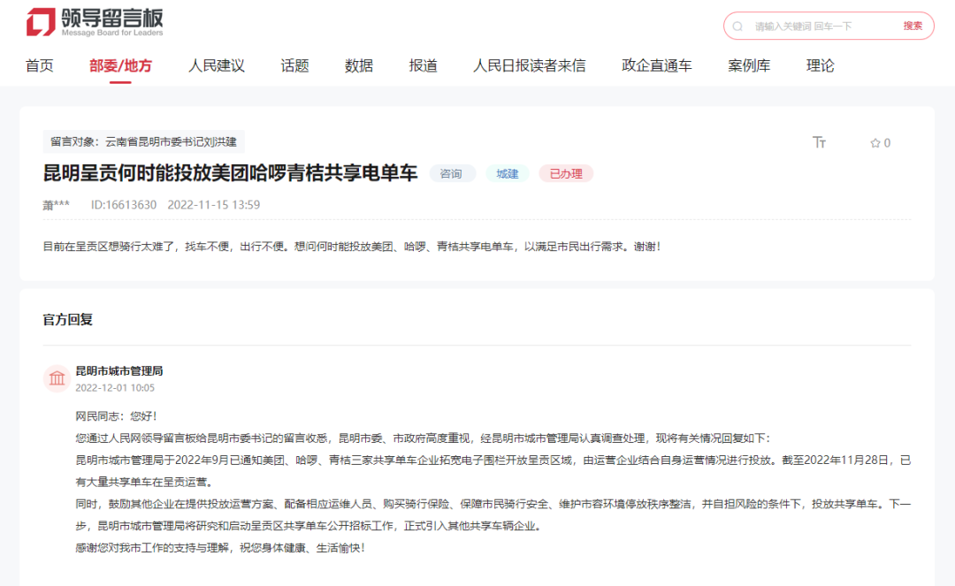
Task: Click the greeting 网民同志：您好！
Action: tap(117, 416)
